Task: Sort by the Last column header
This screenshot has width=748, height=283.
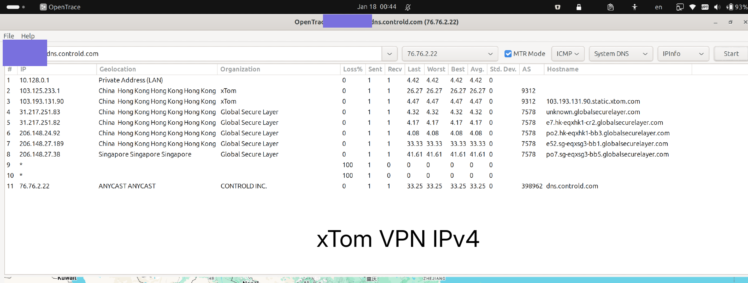Action: tap(414, 69)
